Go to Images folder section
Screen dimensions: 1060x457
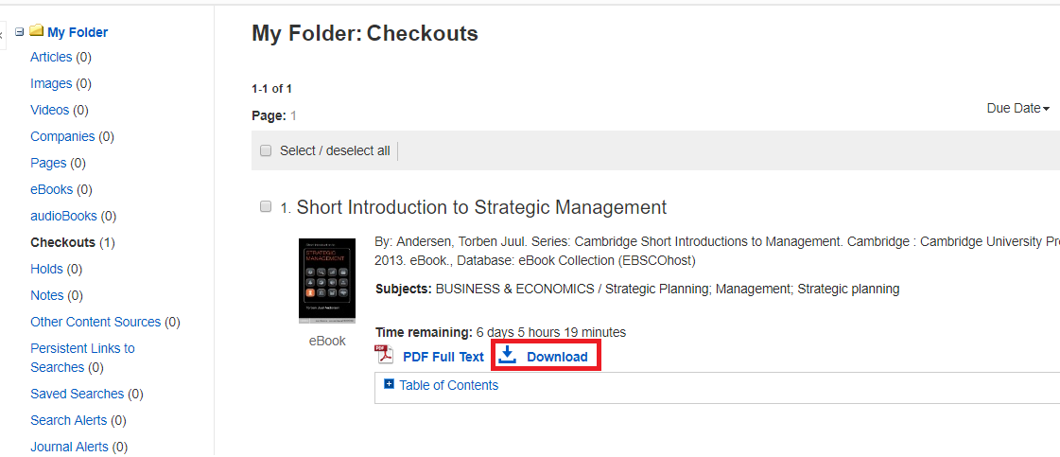click(x=51, y=84)
